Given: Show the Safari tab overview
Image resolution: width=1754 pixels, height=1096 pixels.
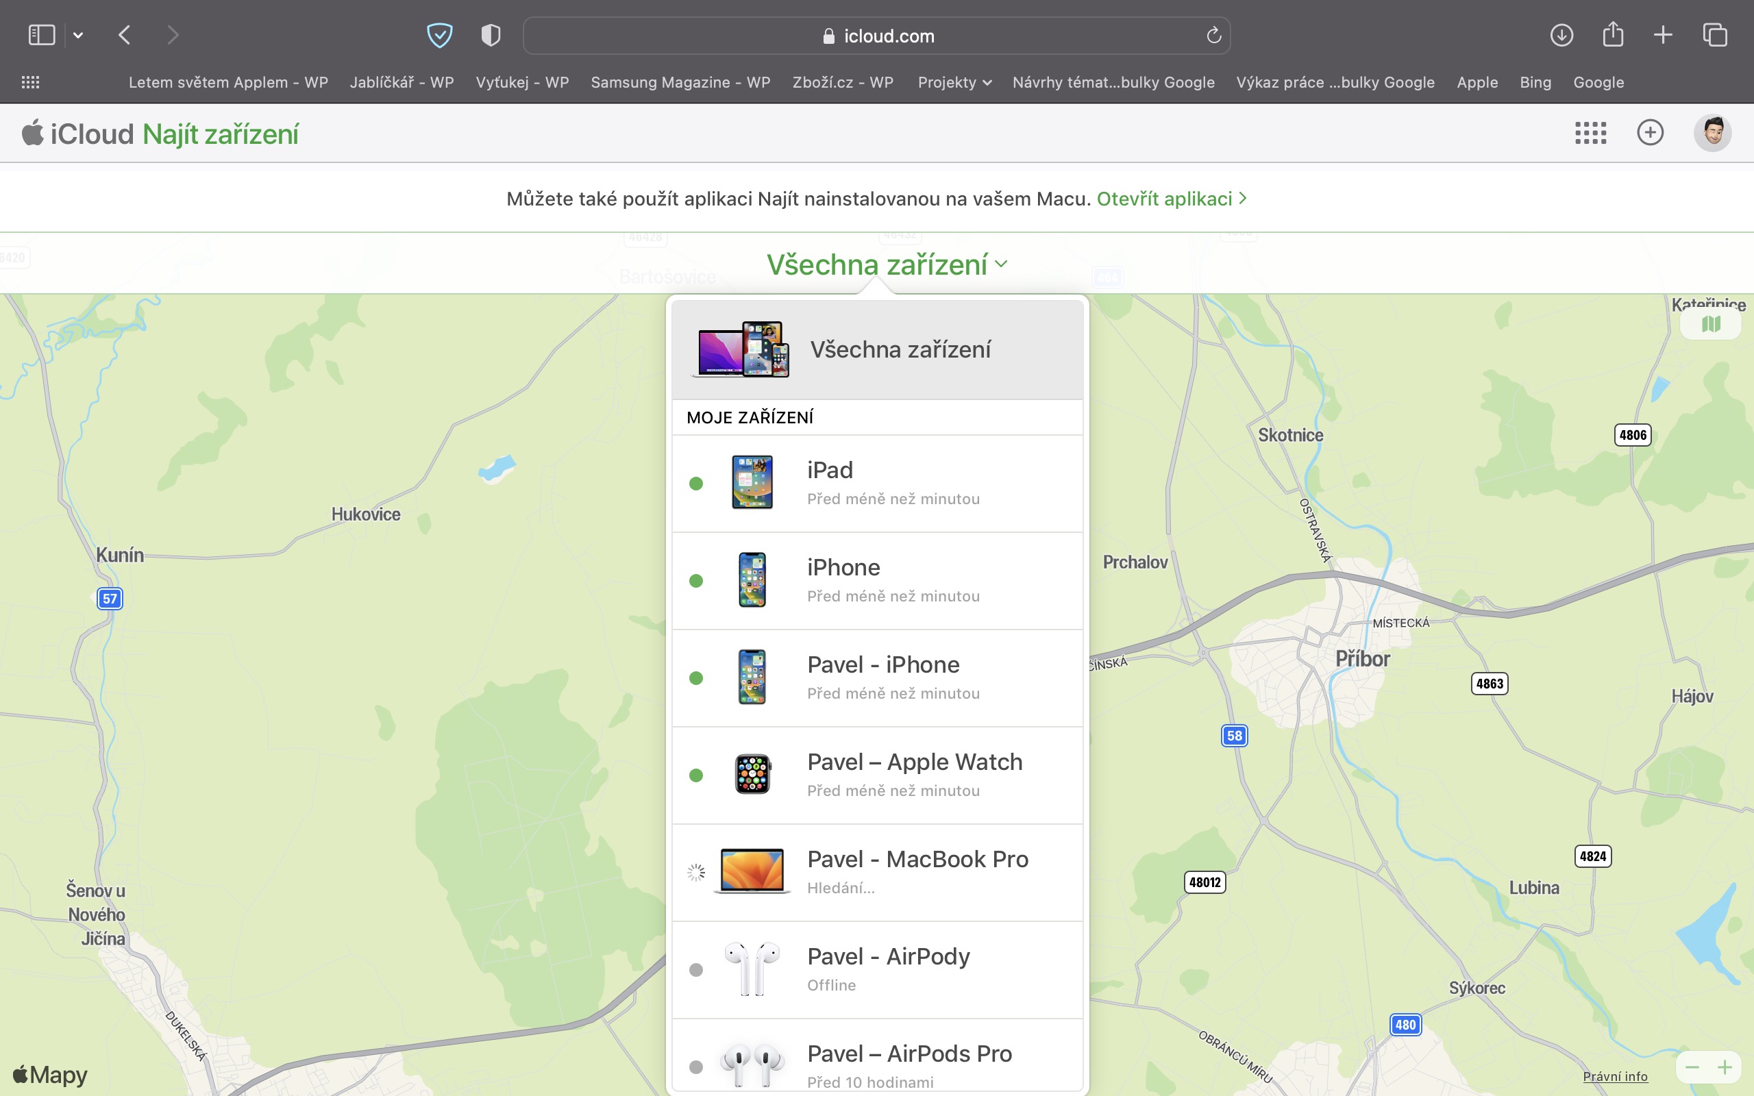Looking at the screenshot, I should (x=1715, y=35).
